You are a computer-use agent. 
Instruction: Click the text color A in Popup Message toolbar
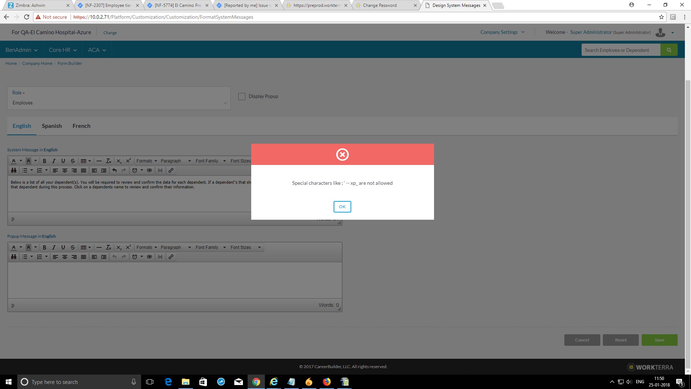[14, 247]
